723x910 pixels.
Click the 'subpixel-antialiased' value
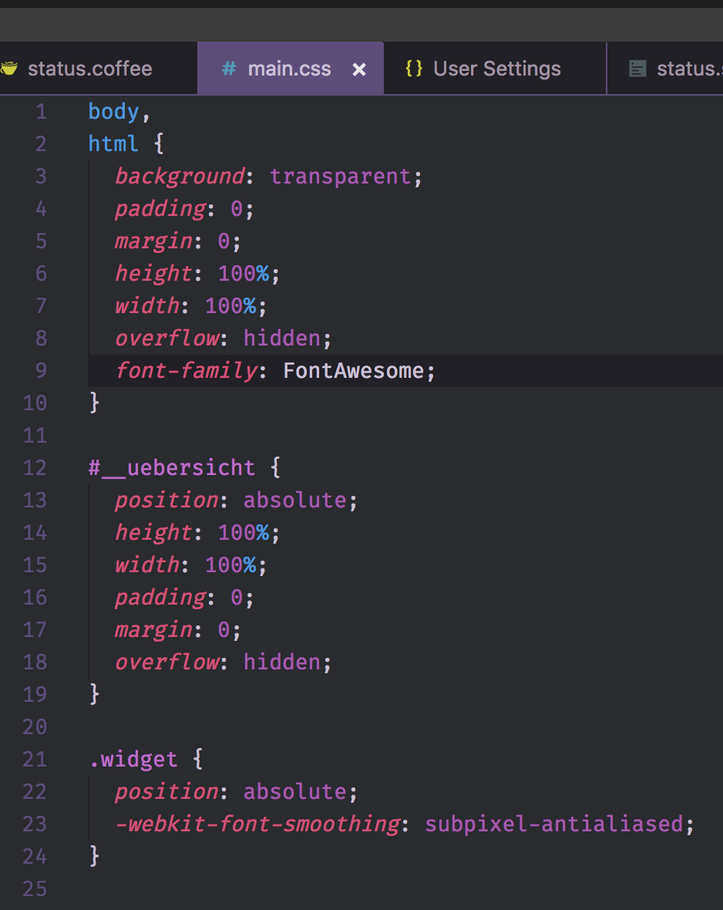pyautogui.click(x=554, y=824)
